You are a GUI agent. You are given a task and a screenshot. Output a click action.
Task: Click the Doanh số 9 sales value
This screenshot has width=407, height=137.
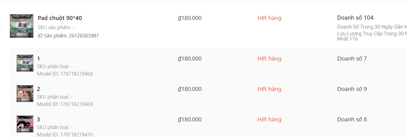point(352,89)
